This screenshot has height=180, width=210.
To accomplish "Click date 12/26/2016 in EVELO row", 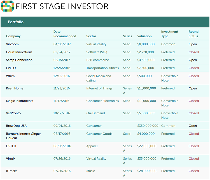I will 62,68.
